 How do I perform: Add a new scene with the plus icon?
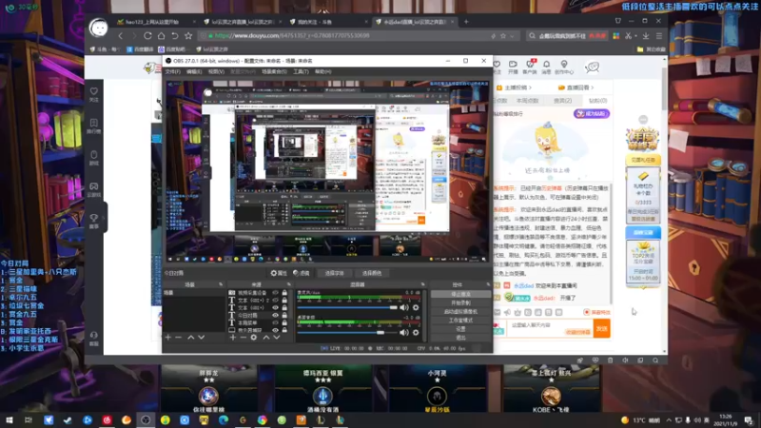tap(168, 337)
